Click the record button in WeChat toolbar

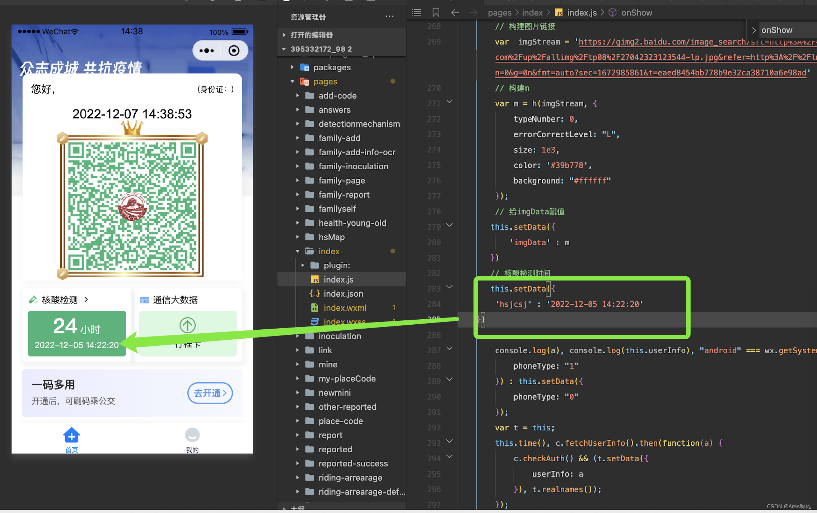coord(234,52)
